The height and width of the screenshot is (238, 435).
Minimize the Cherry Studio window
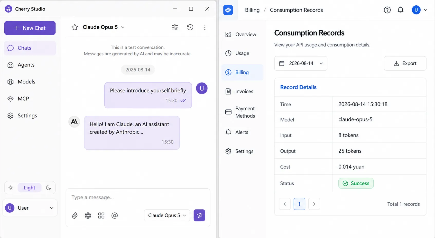click(x=175, y=9)
